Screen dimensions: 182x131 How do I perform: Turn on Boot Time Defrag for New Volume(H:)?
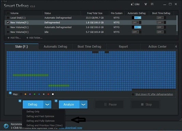[x=161, y=32]
